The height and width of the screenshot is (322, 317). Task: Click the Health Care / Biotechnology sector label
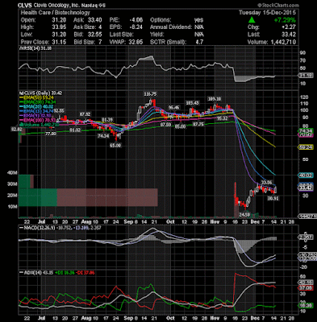click(x=55, y=13)
